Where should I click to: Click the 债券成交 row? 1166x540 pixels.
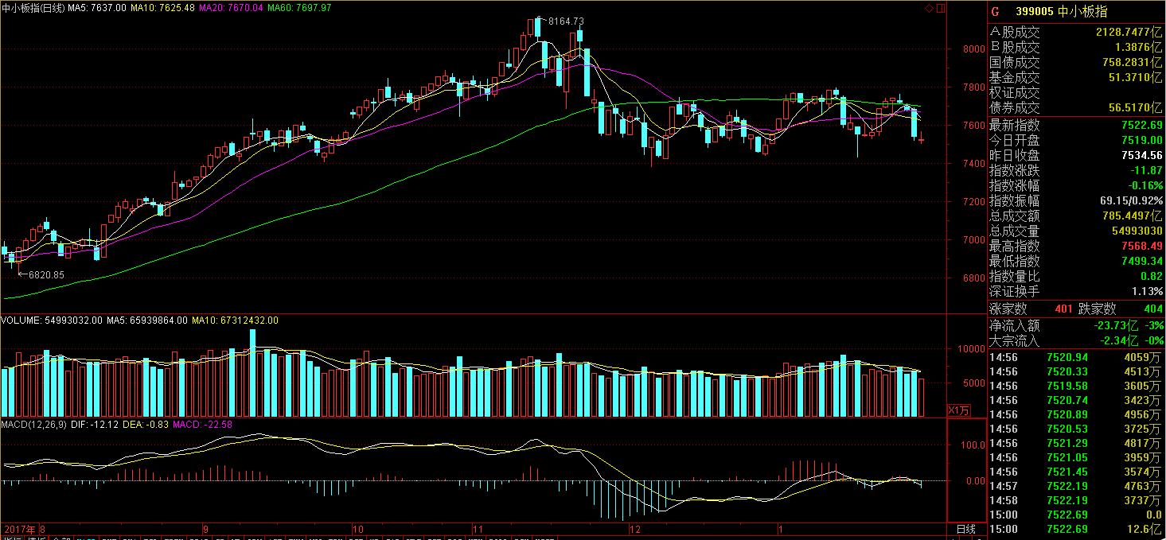point(1076,107)
